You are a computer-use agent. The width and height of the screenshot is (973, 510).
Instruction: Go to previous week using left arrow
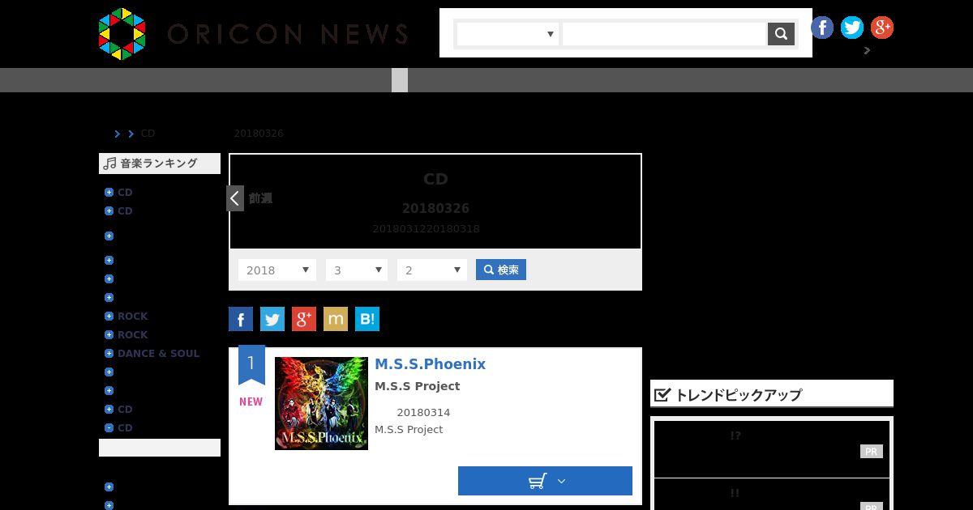[x=235, y=198]
